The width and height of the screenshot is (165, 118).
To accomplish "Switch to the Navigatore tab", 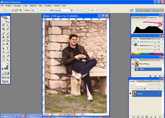I will pyautogui.click(x=136, y=17).
